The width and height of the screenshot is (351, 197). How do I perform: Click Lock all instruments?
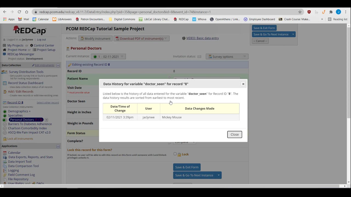pyautogui.click(x=20, y=139)
